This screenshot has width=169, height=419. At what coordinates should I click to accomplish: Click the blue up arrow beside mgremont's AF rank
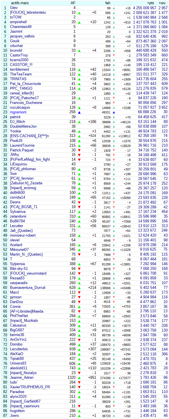(x=79, y=112)
